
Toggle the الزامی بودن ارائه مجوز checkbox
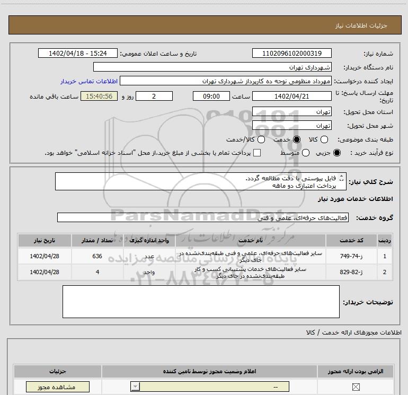[x=356, y=387]
